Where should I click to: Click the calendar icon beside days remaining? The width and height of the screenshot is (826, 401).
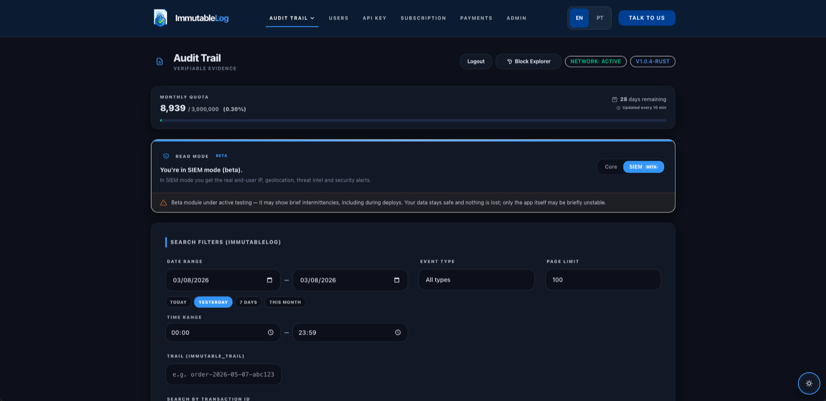coord(614,99)
